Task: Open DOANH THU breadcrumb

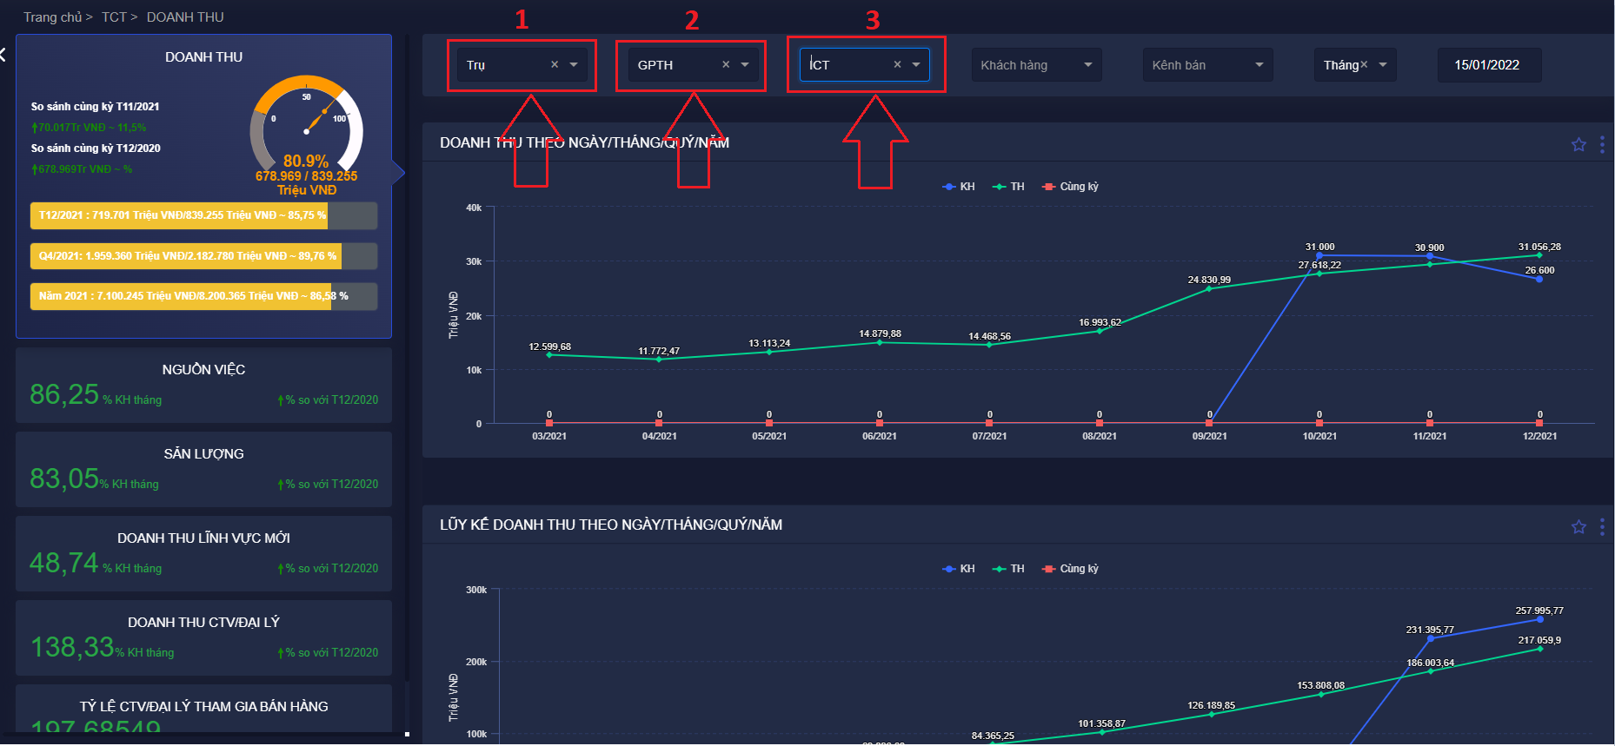Action: 185,17
